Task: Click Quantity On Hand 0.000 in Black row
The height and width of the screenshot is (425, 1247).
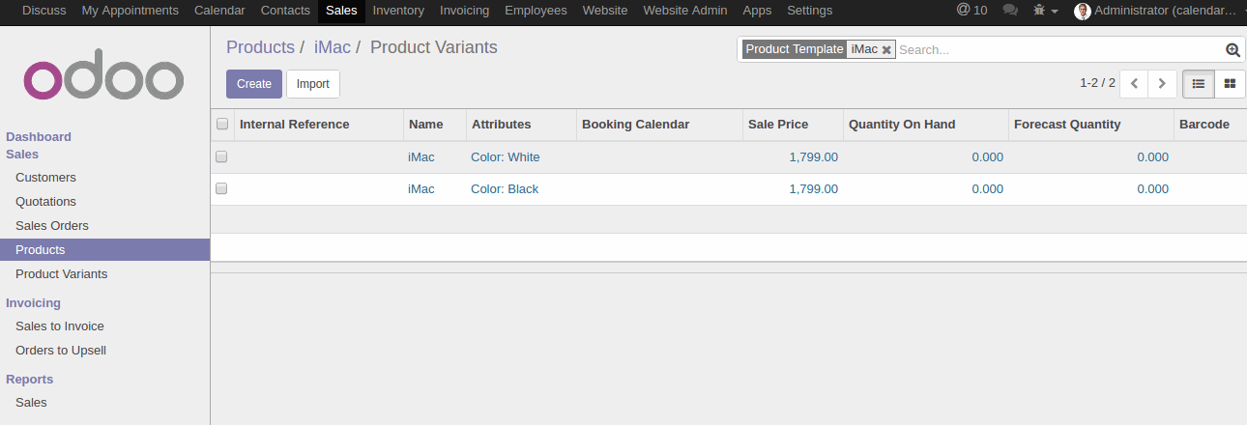Action: pyautogui.click(x=987, y=189)
